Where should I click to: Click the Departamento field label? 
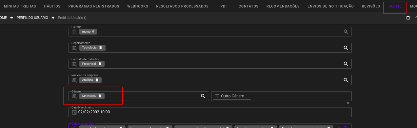tap(81, 43)
